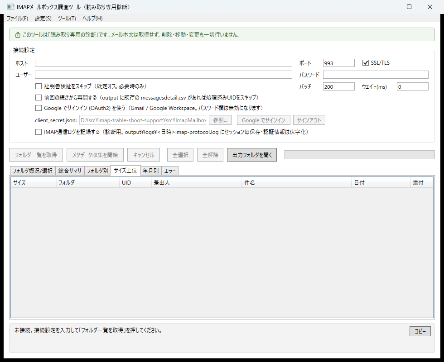The width and height of the screenshot is (444, 362).
Task: Click the progress bar beside 出力フォルダを開く
Action: click(359, 155)
